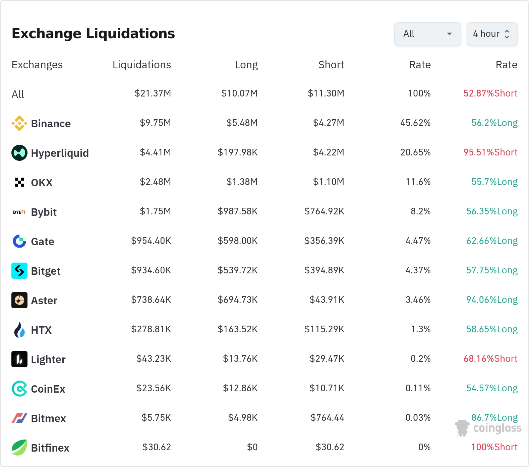Image resolution: width=529 pixels, height=467 pixels.
Task: Open the 4 hour timeframe selector
Action: pyautogui.click(x=492, y=34)
